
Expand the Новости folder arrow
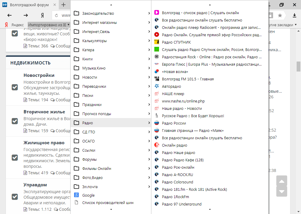(149, 77)
